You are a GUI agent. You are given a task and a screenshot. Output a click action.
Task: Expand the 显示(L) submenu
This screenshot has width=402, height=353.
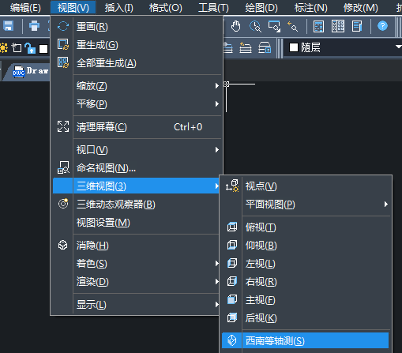pyautogui.click(x=137, y=305)
